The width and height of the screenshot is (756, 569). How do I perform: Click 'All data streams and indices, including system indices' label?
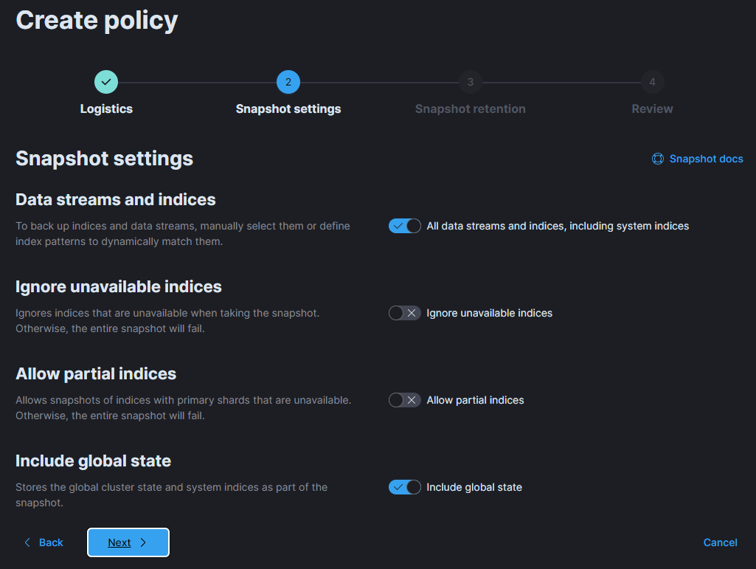coord(558,226)
